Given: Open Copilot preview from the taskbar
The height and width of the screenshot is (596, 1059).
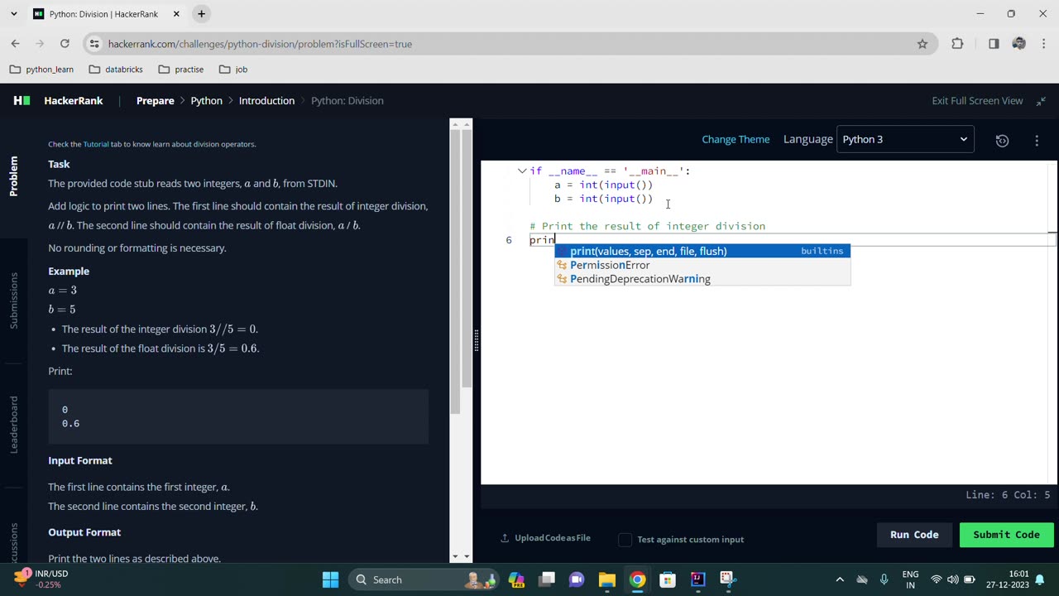Looking at the screenshot, I should pyautogui.click(x=516, y=579).
